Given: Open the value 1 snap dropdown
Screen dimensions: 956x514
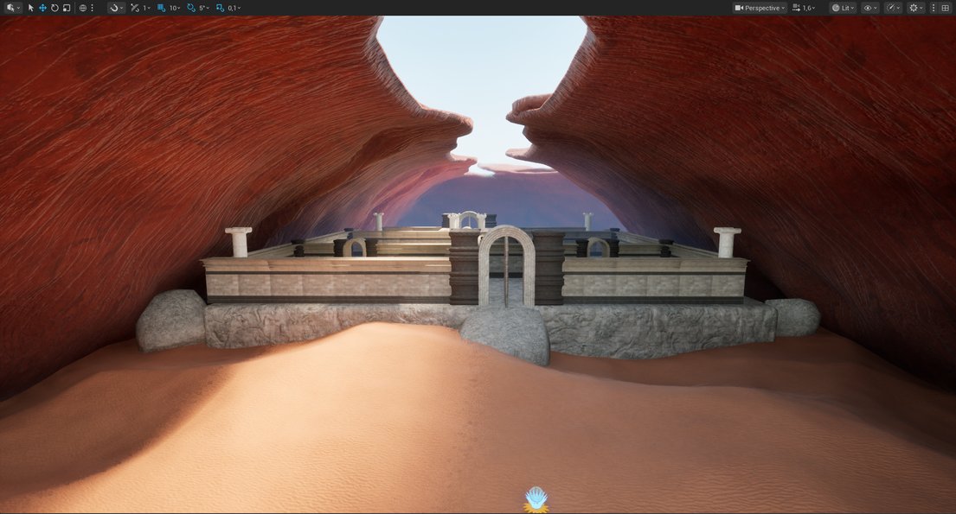Looking at the screenshot, I should tap(146, 8).
